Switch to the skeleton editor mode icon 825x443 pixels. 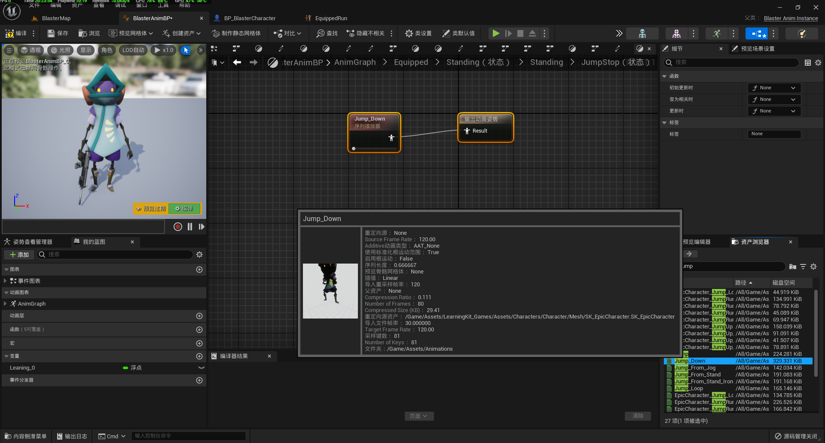[x=642, y=33]
